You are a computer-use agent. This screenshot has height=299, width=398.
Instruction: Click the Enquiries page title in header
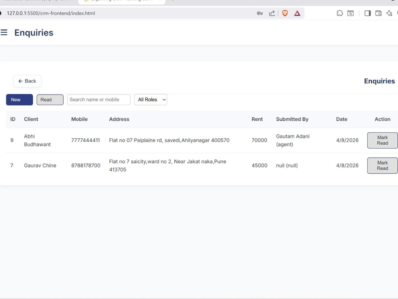[x=34, y=33]
